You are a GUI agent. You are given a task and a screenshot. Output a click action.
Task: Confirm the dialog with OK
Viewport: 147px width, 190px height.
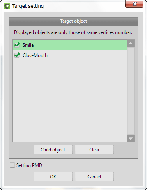pyautogui.click(x=53, y=177)
